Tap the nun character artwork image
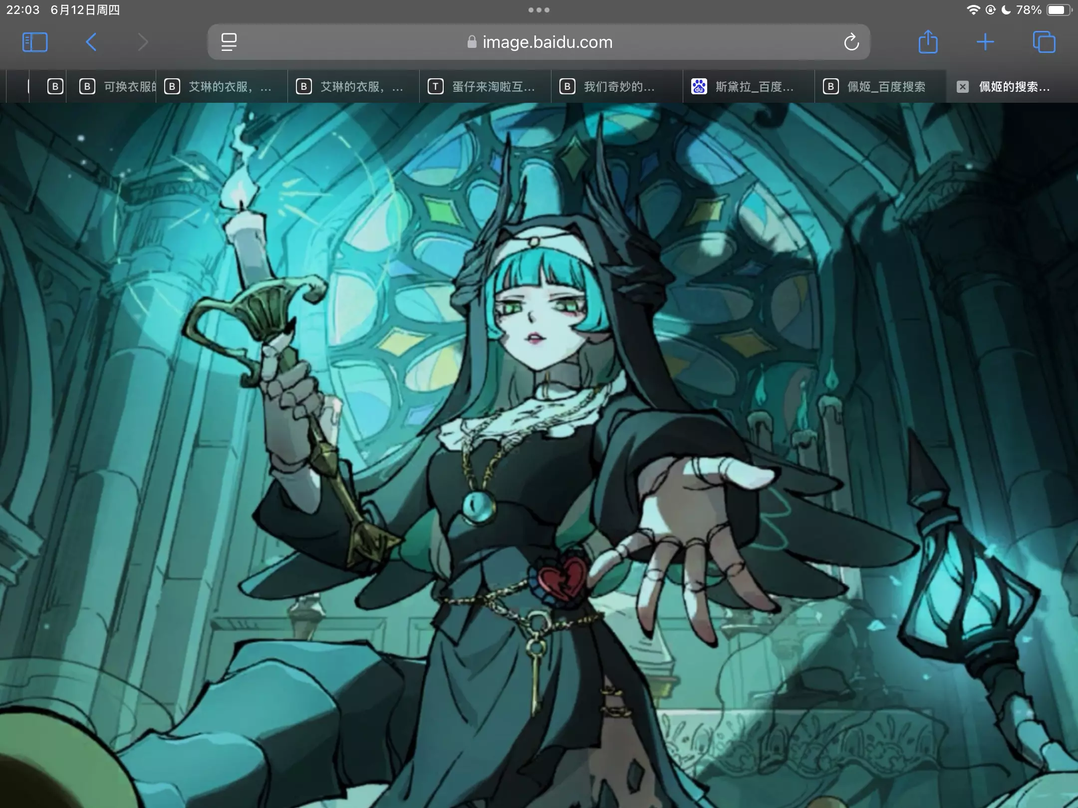 point(539,449)
